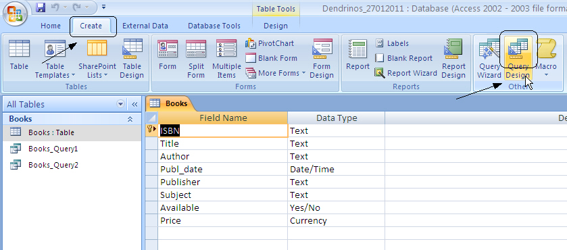Click the Labels button
The height and width of the screenshot is (250, 567).
tap(392, 43)
